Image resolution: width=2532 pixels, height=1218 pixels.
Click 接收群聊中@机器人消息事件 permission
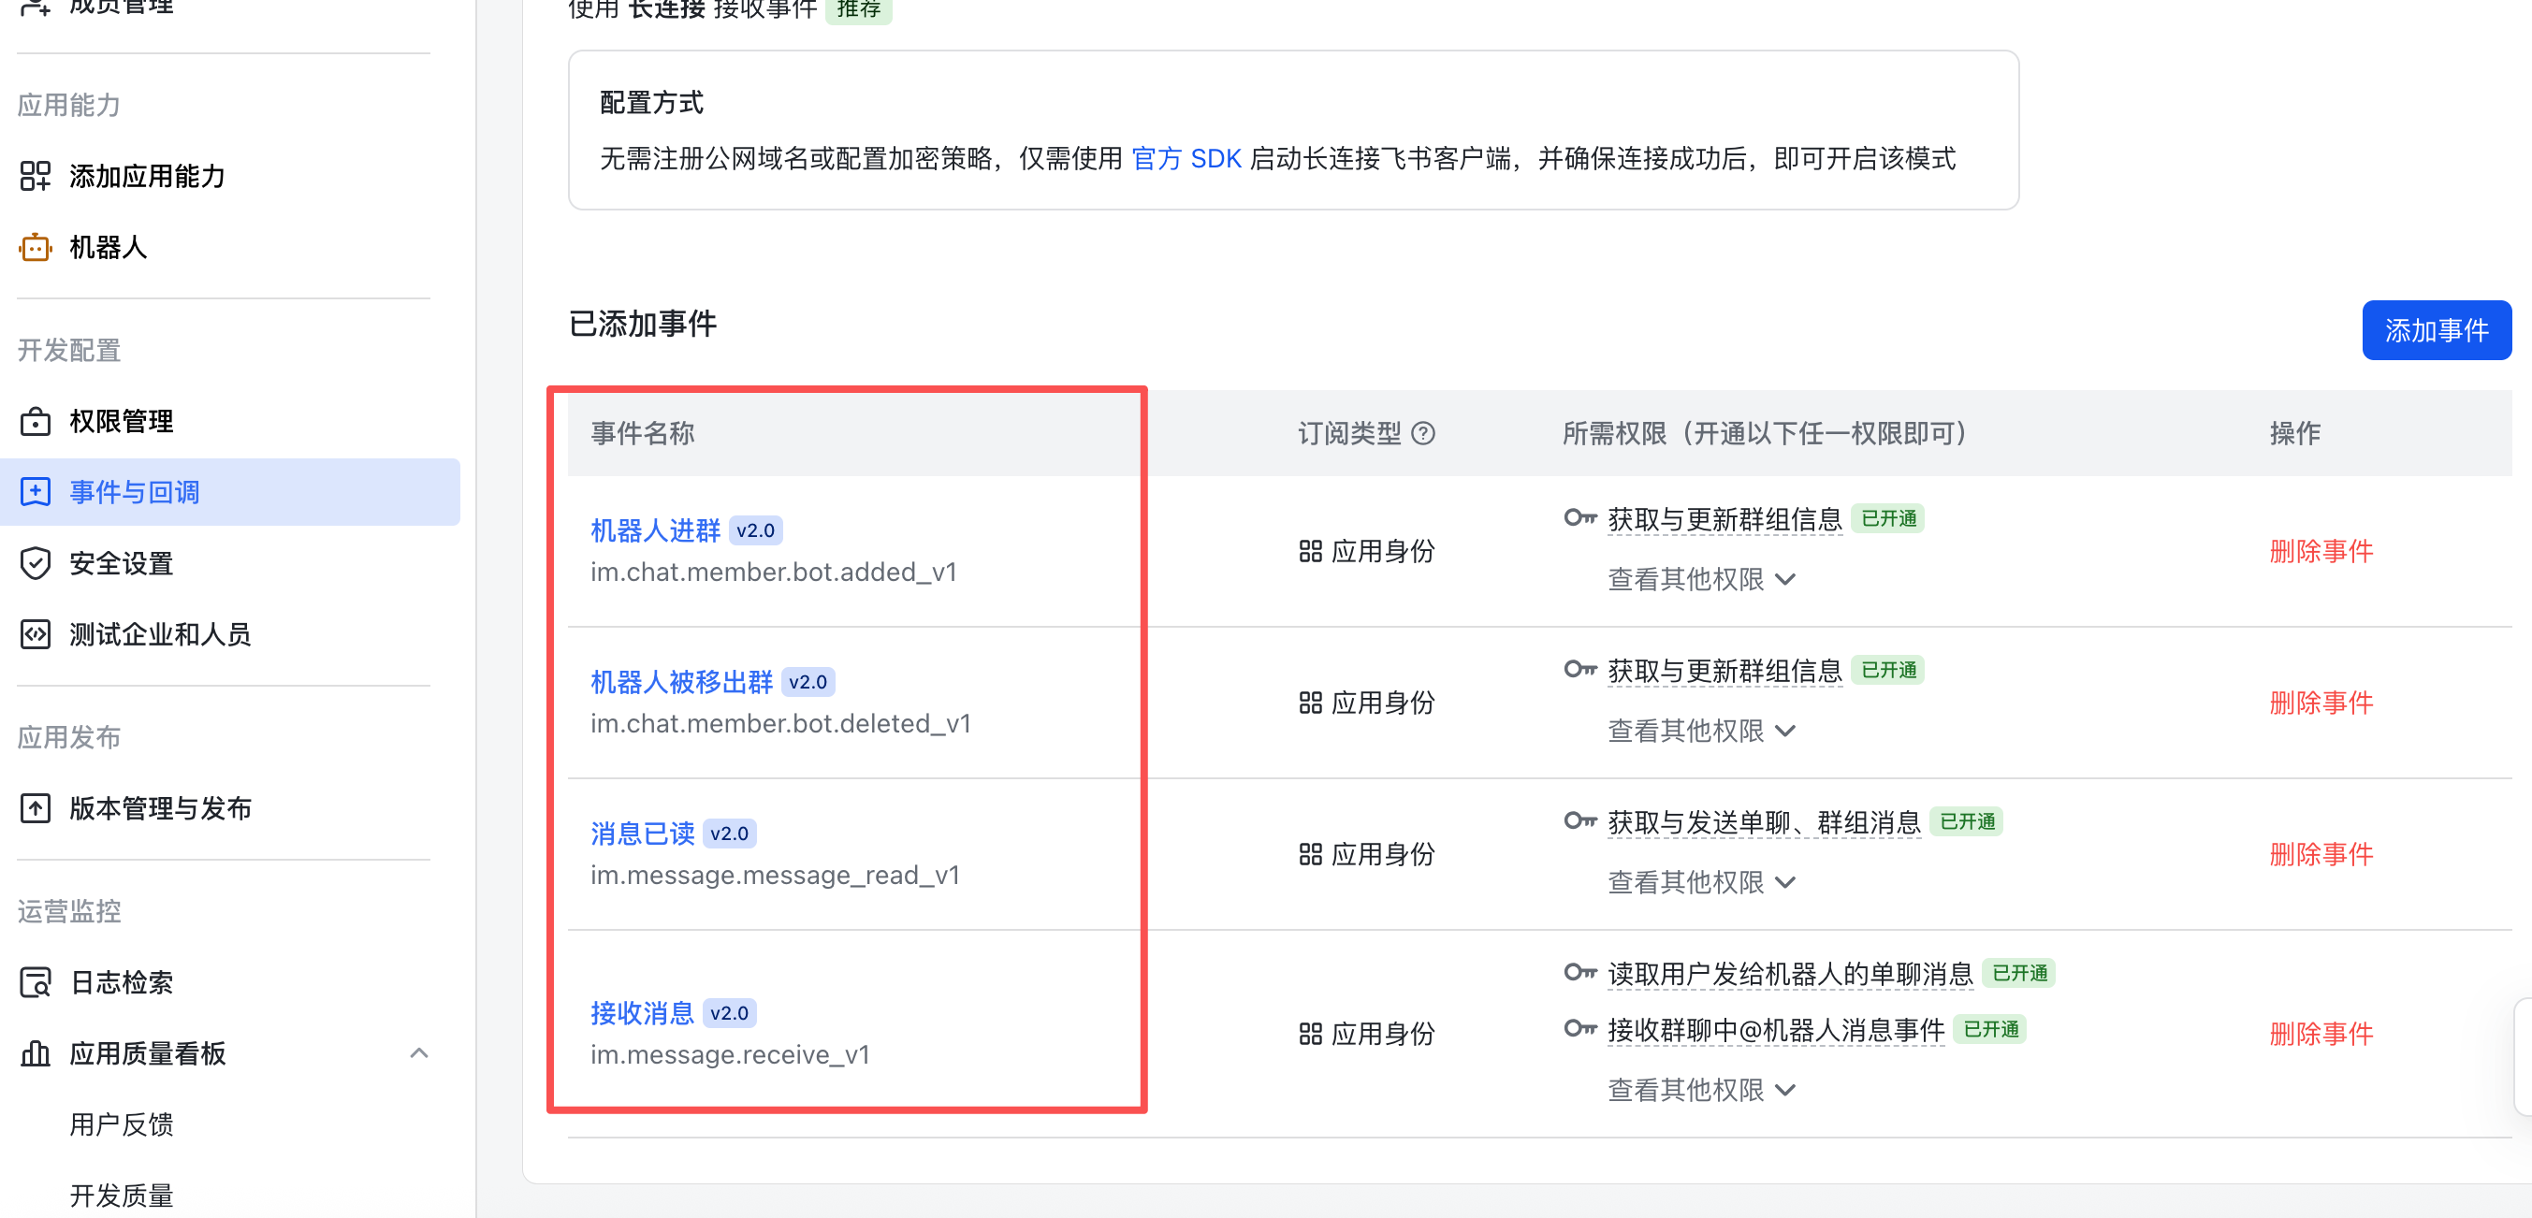(1775, 1030)
